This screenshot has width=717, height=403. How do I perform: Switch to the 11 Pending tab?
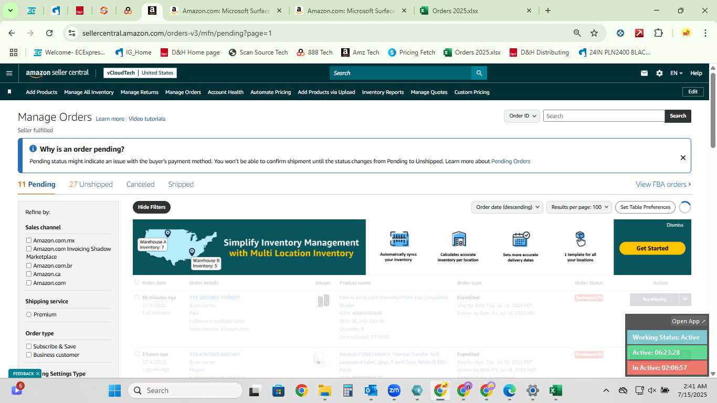[36, 184]
